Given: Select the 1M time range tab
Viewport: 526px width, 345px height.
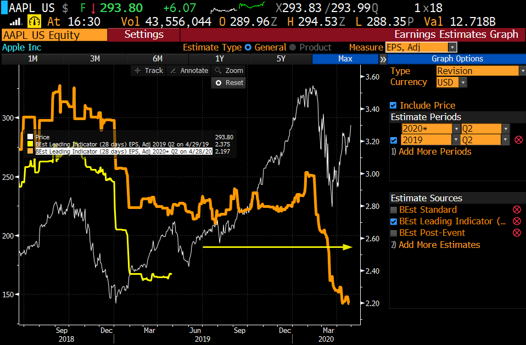Looking at the screenshot, I should 32,59.
